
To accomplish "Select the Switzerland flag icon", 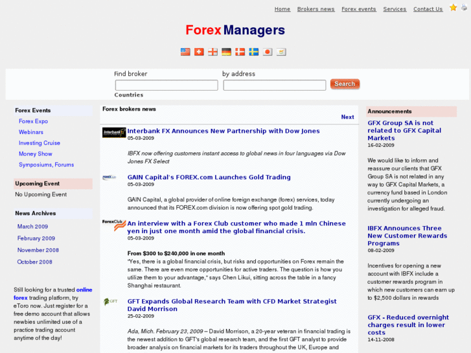I will [x=199, y=52].
